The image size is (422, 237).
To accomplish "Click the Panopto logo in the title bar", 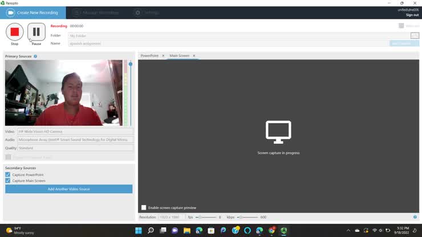I will pos(3,3).
